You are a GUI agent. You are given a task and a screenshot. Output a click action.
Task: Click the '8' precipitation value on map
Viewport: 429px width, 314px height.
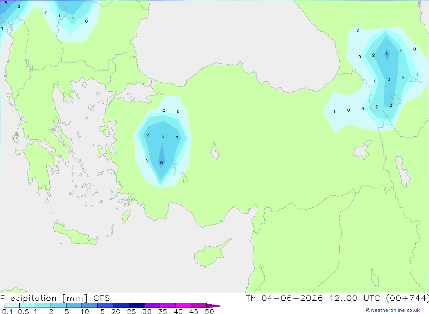pos(6,3)
